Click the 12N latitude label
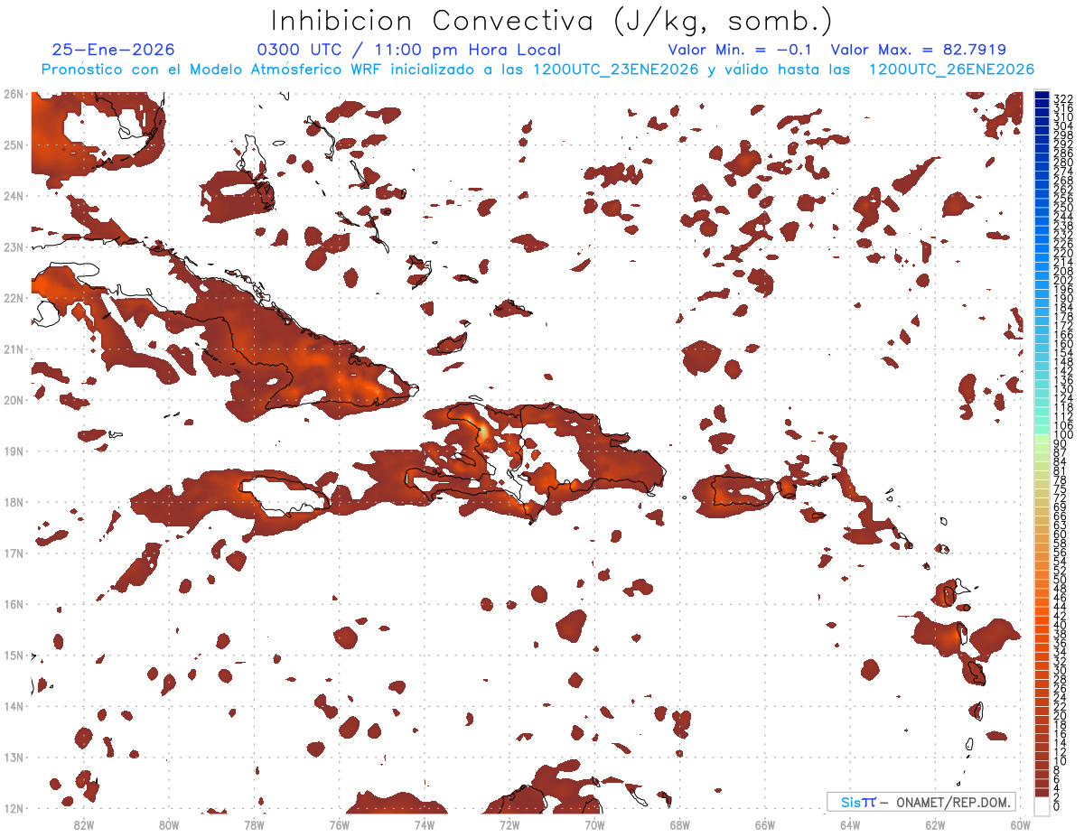 [x=14, y=808]
